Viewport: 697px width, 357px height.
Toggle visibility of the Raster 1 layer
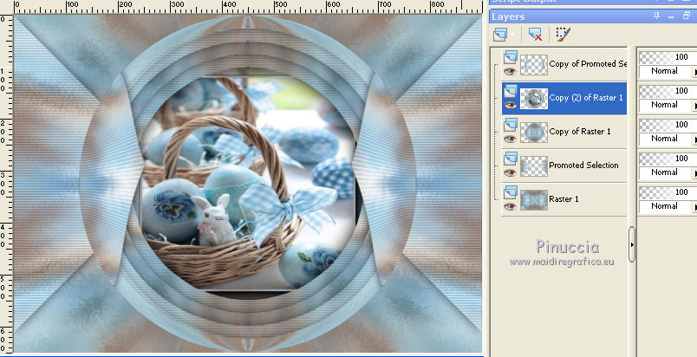(510, 206)
